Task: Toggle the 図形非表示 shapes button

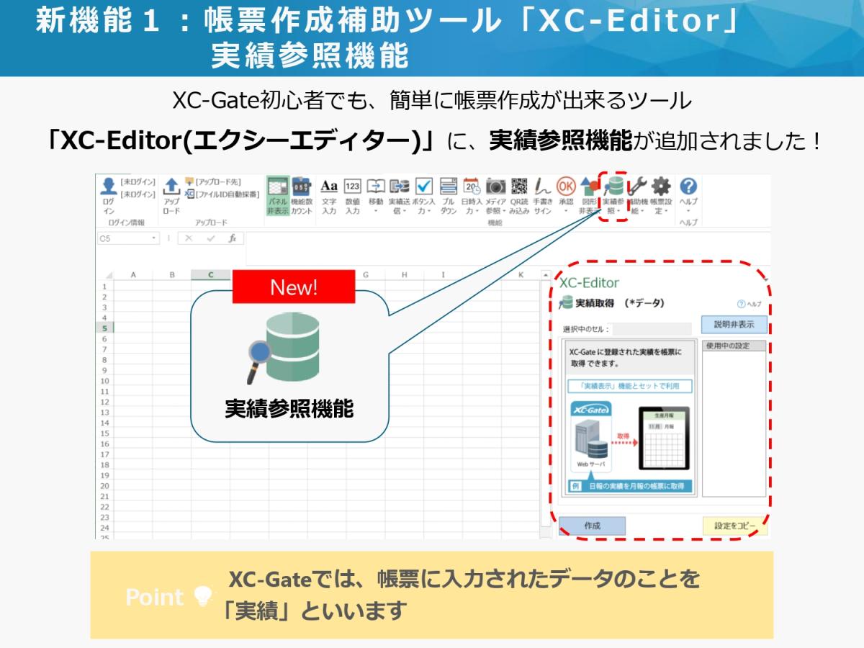Action: click(588, 196)
